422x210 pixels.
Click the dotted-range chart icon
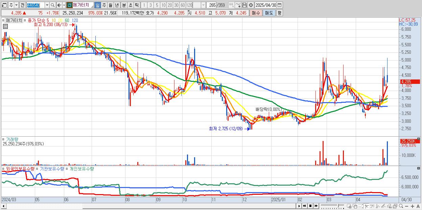tap(361, 206)
